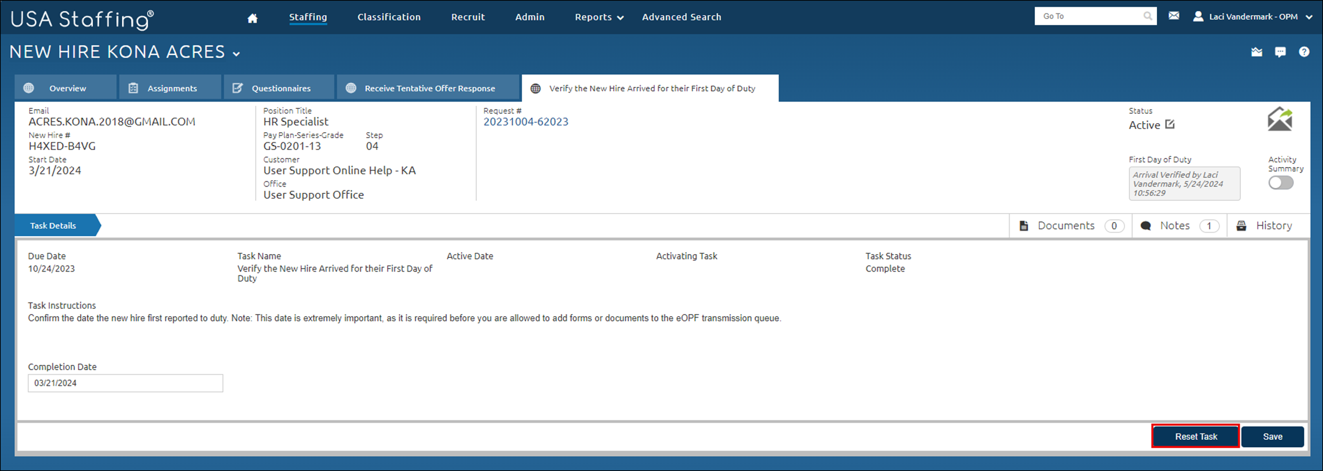Click the Overview tab globe icon
Viewport: 1323px width, 471px height.
(x=29, y=88)
